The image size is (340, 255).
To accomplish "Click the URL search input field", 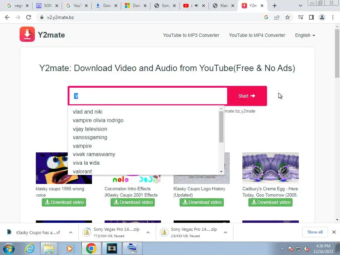I will point(148,96).
